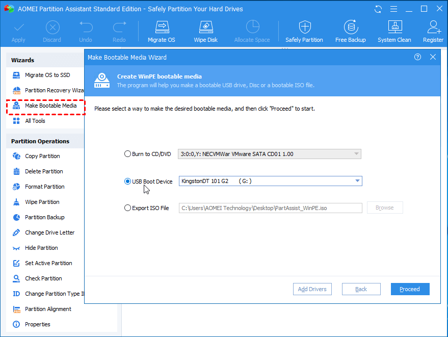
Task: Click the Browse button
Action: click(x=385, y=208)
